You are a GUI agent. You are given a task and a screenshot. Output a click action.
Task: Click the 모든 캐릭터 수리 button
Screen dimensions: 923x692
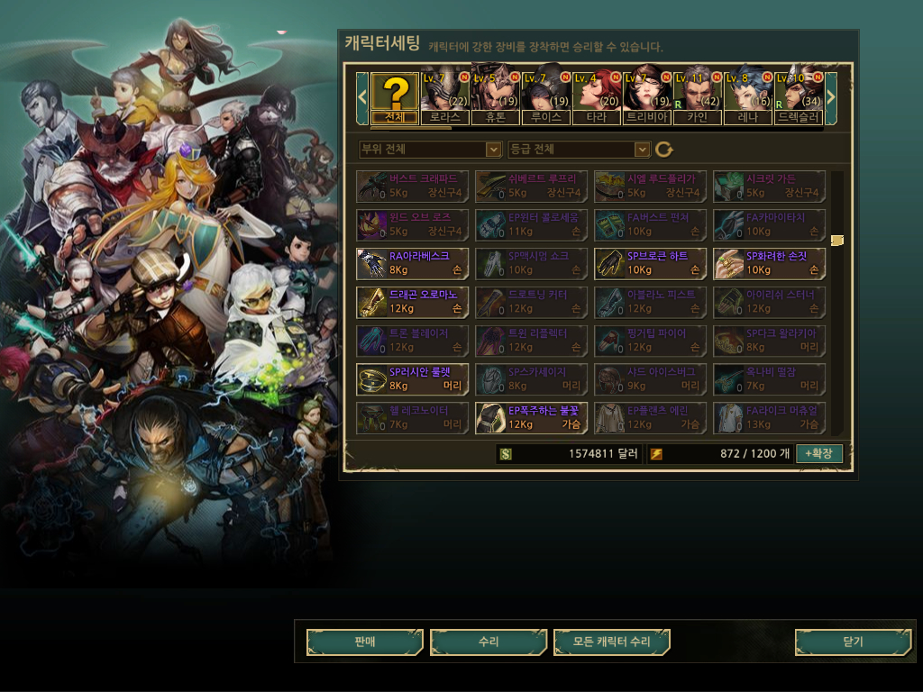[612, 642]
